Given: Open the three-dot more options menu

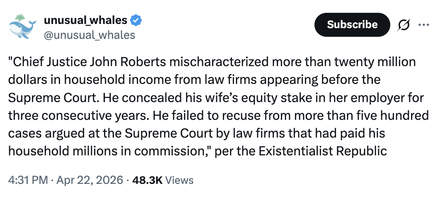Looking at the screenshot, I should tap(423, 25).
